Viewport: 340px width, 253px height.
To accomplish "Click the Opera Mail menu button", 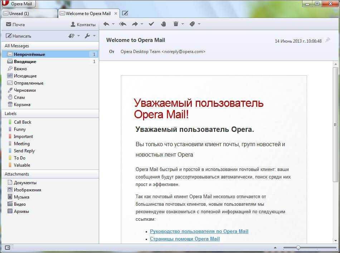I will click(x=18, y=4).
